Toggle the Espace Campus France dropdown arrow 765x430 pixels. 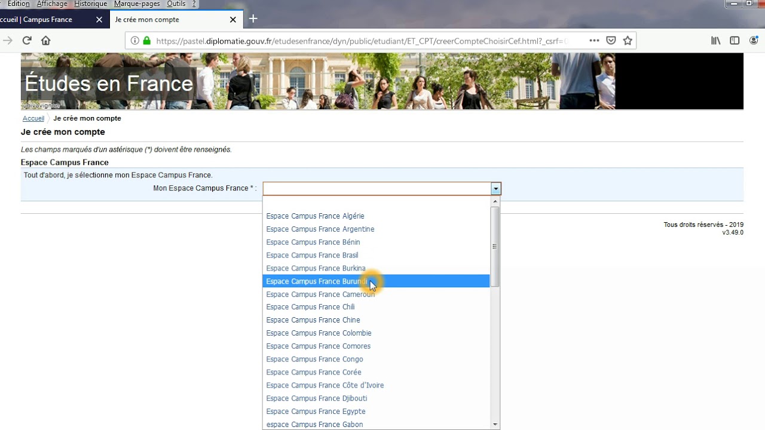click(x=495, y=189)
